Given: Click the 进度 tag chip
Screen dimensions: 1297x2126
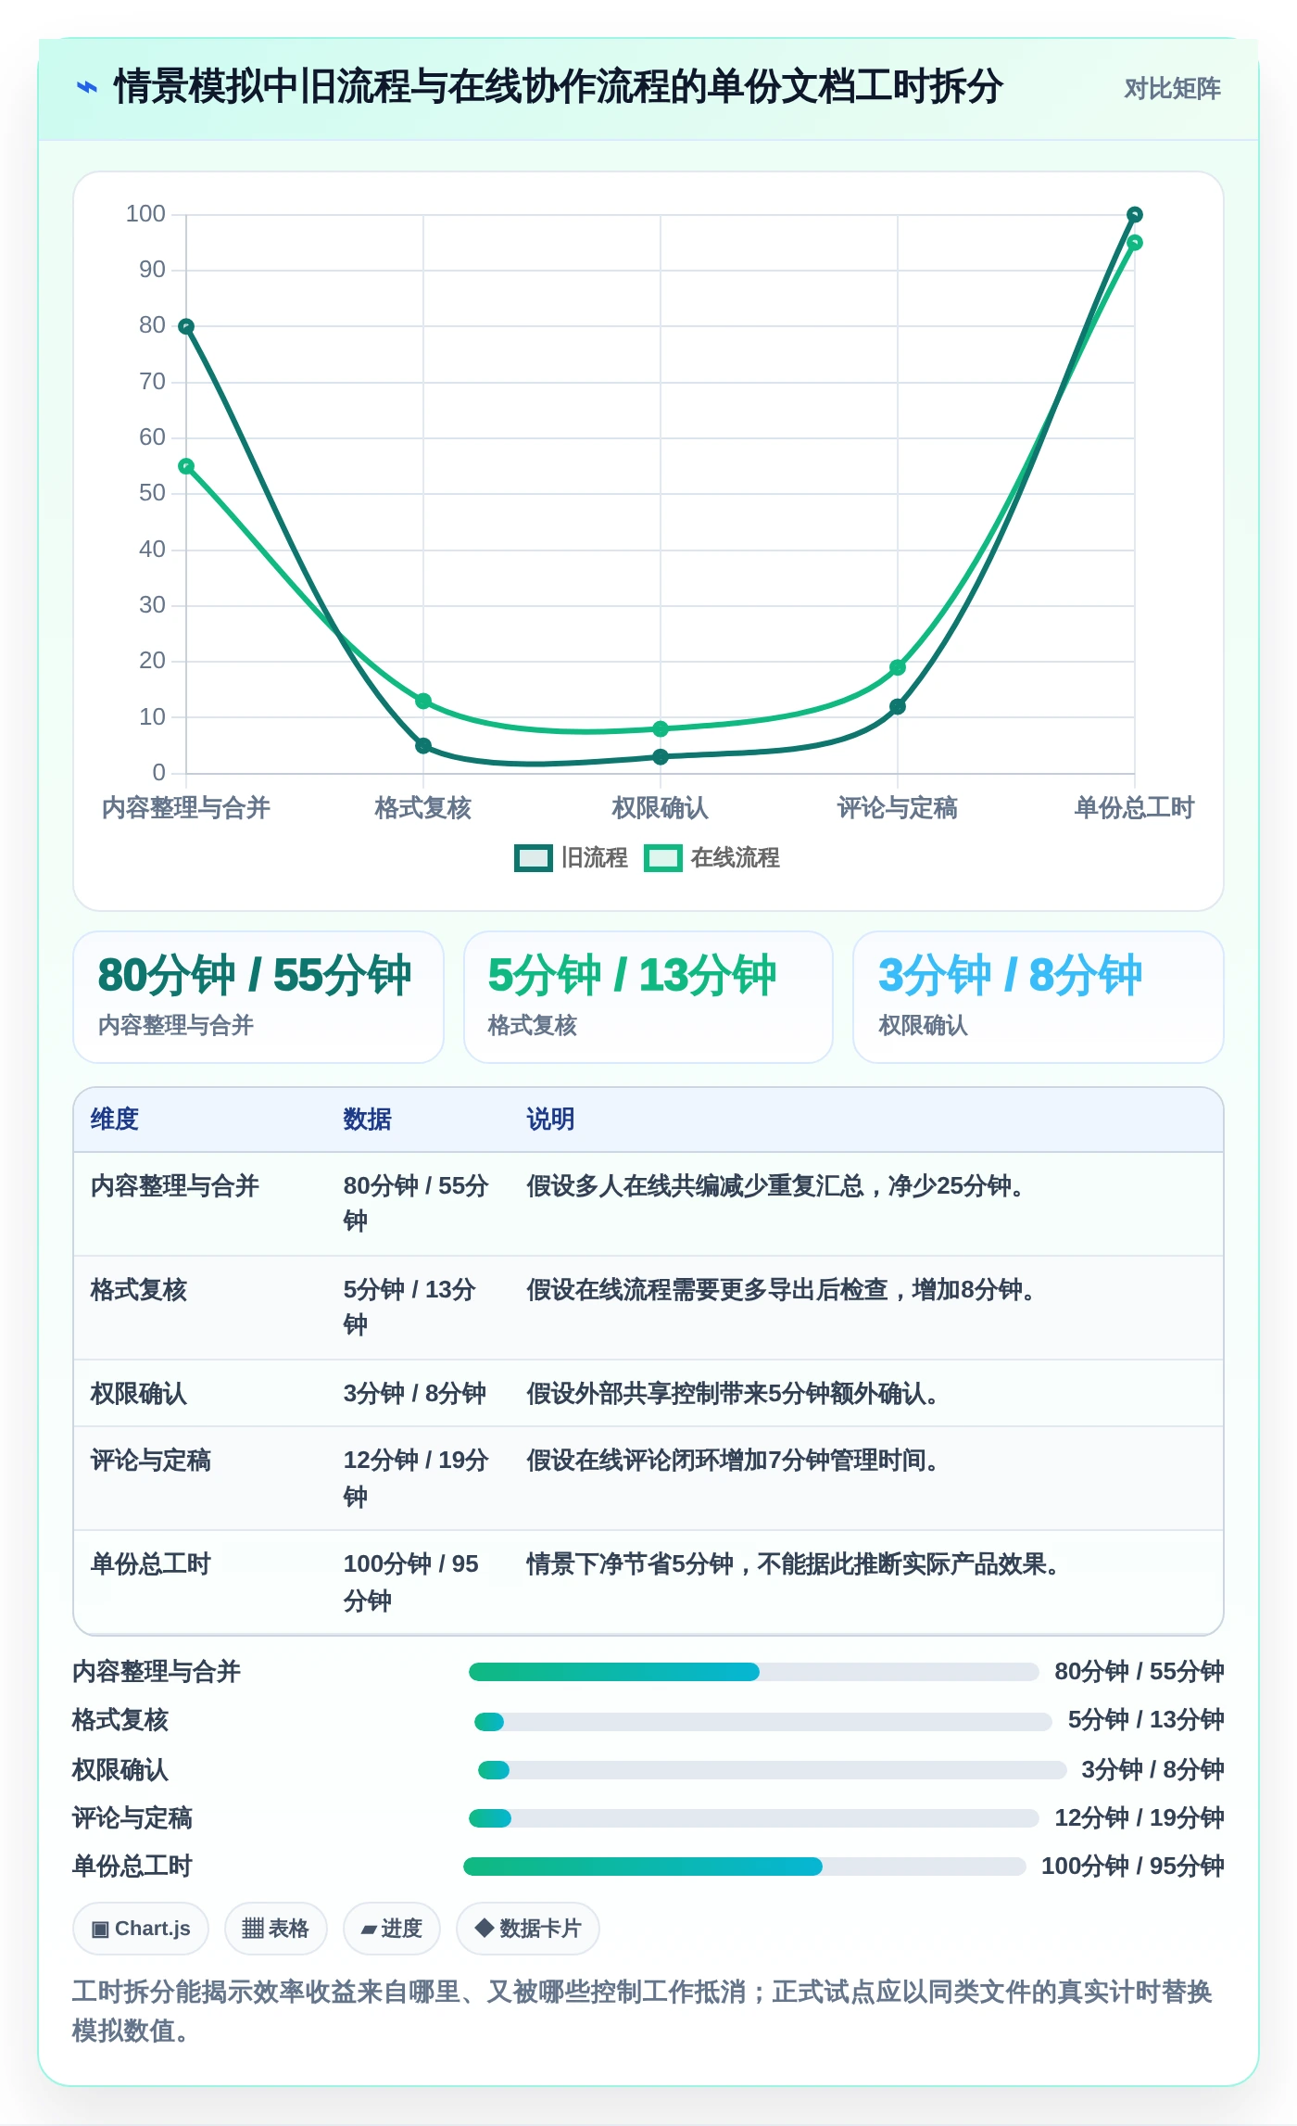Looking at the screenshot, I should tap(391, 1929).
